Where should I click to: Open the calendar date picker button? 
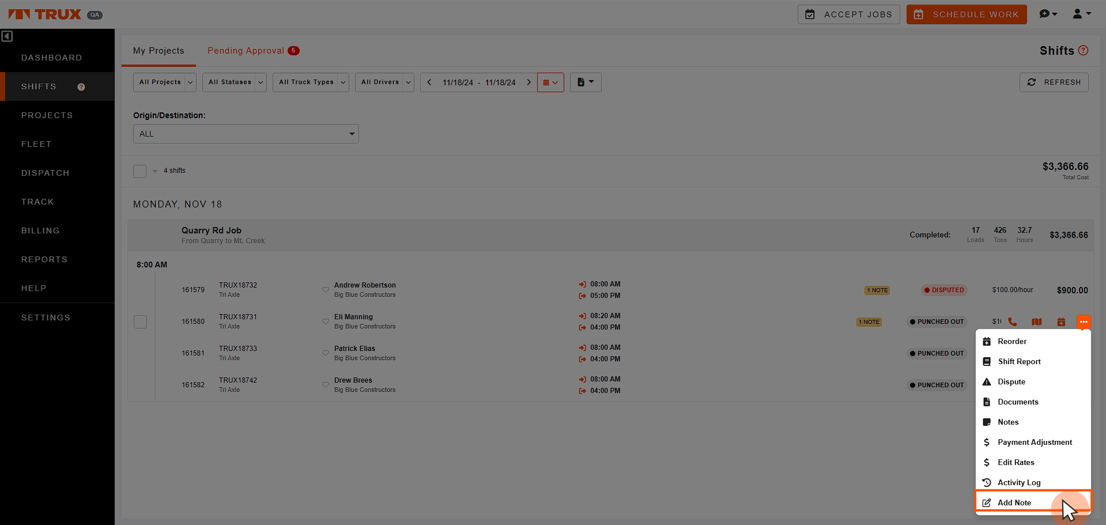tap(550, 82)
